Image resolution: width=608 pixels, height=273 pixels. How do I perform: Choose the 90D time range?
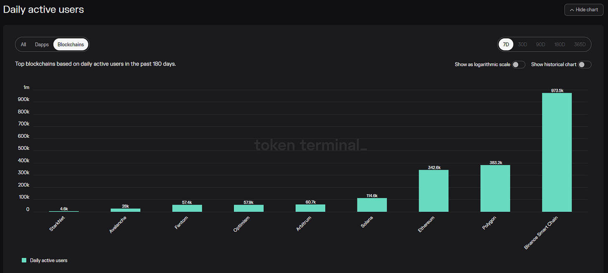pyautogui.click(x=540, y=44)
